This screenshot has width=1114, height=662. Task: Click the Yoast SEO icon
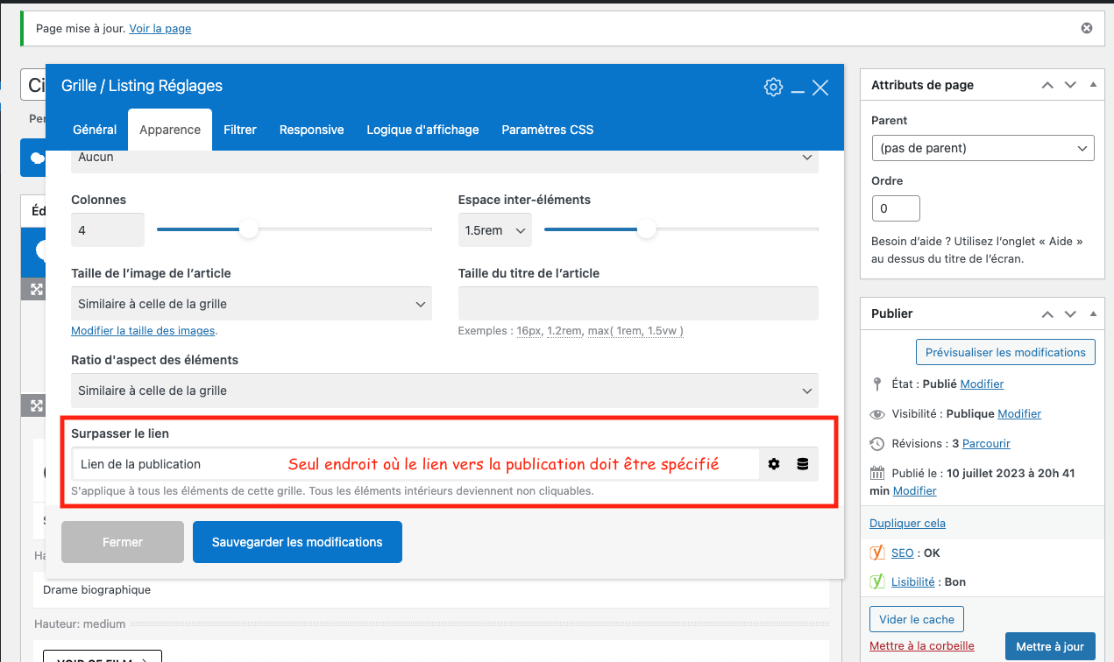click(877, 553)
